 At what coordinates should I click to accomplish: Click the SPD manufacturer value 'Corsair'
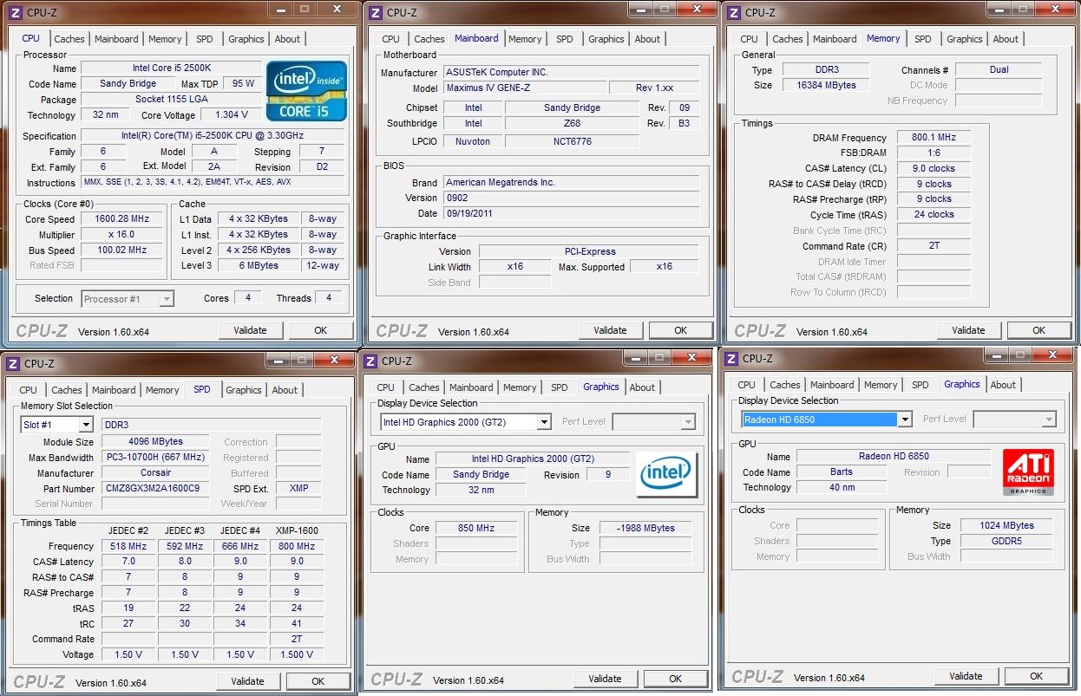[155, 473]
